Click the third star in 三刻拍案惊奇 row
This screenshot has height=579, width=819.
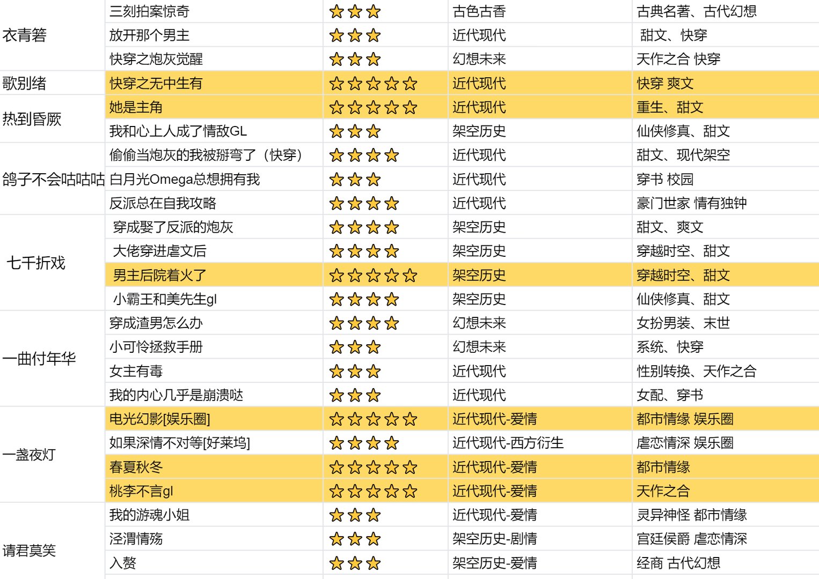click(x=374, y=12)
